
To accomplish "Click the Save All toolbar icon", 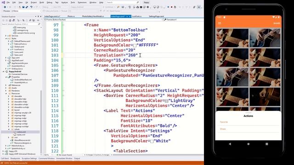I will pos(27,7).
